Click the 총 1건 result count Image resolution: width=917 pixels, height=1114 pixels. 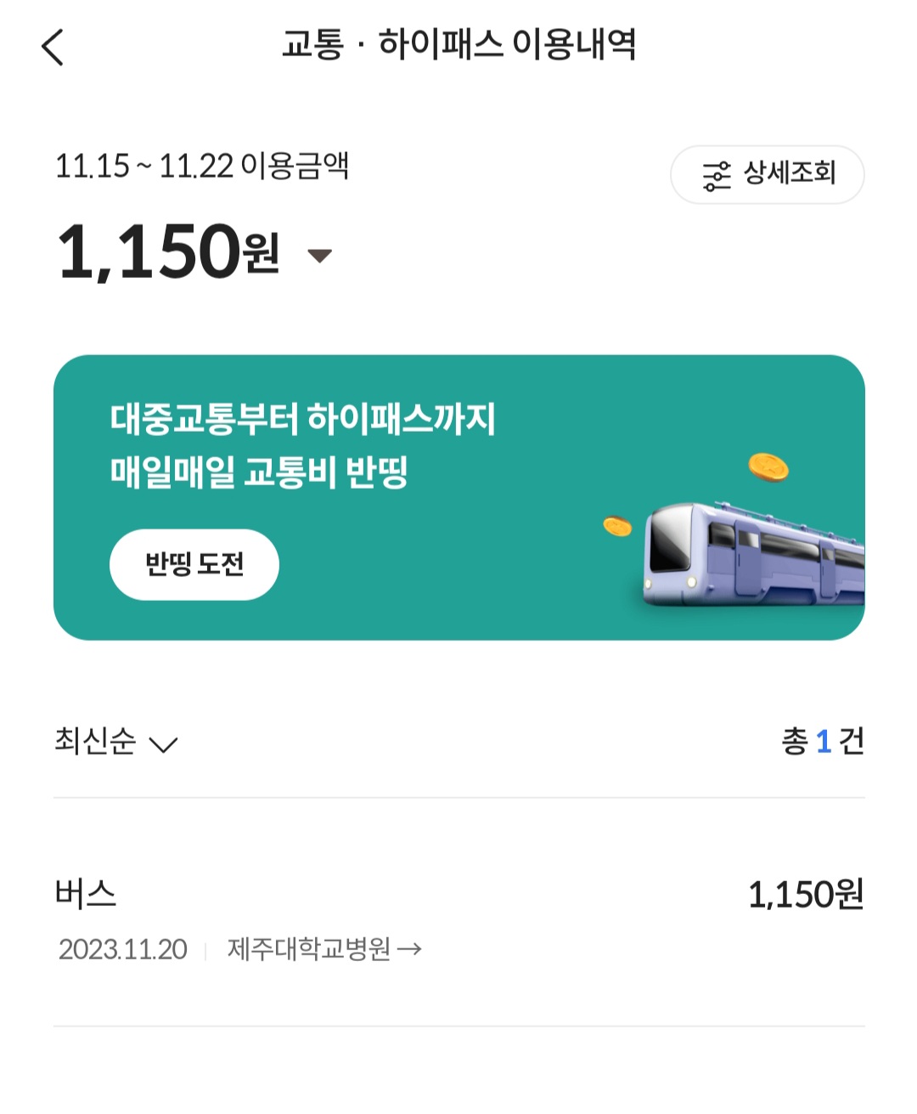click(x=822, y=742)
